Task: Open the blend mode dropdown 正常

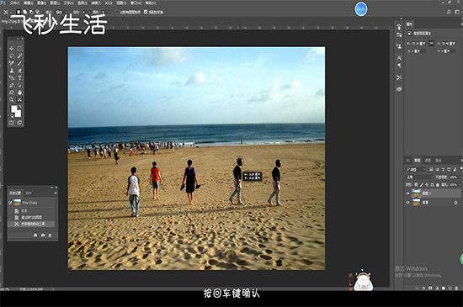Action: coord(419,177)
